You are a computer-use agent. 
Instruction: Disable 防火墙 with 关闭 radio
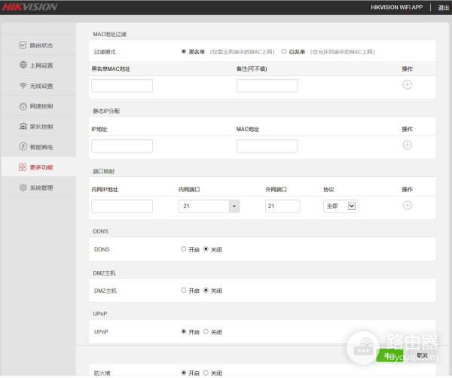pos(206,373)
